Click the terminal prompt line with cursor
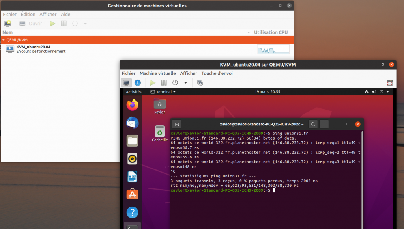The height and width of the screenshot is (229, 404). pyautogui.click(x=223, y=190)
